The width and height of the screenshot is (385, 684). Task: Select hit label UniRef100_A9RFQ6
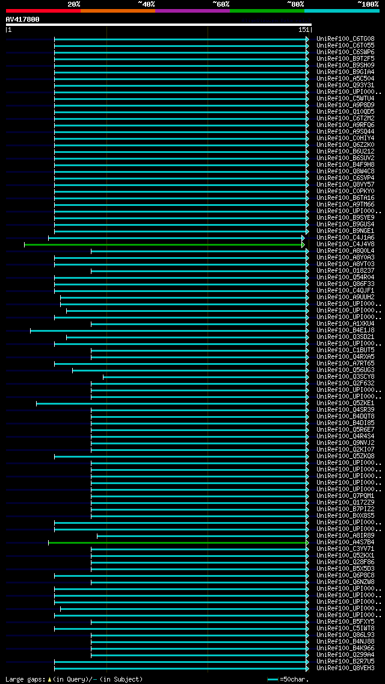[x=345, y=125]
